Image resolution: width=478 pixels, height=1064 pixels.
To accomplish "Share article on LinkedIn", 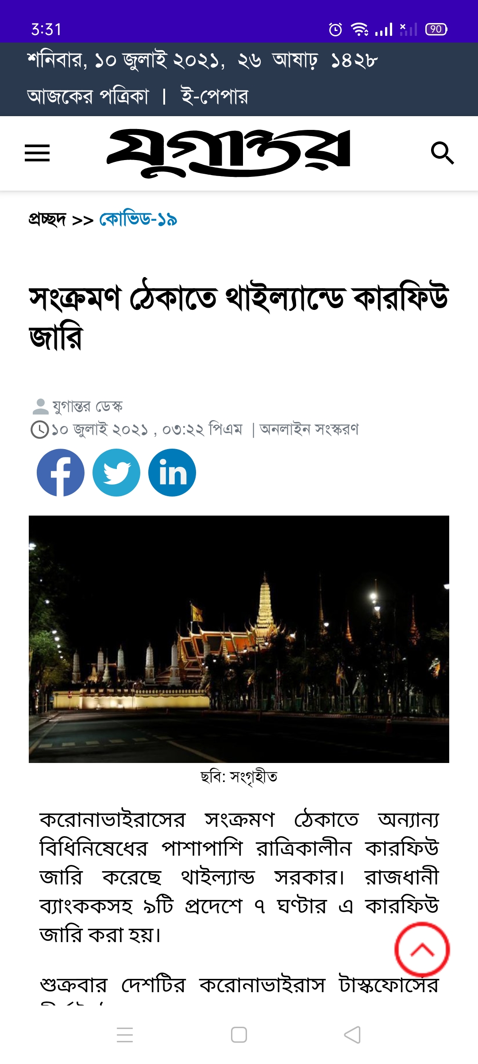I will coord(172,473).
